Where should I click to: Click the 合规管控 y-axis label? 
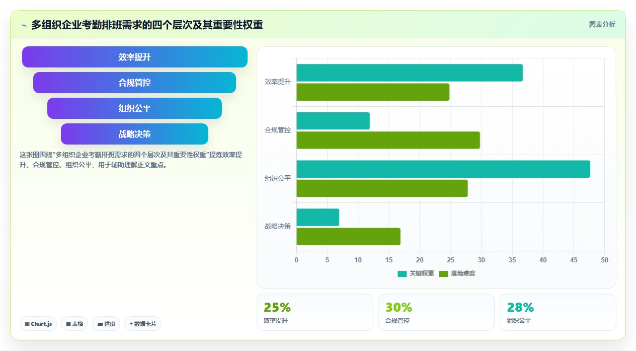pos(278,130)
